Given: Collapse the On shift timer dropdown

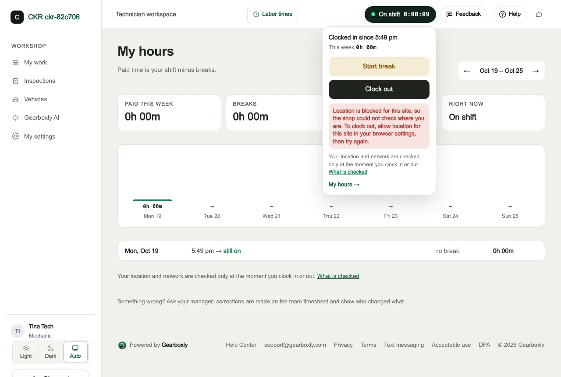Looking at the screenshot, I should [x=400, y=14].
